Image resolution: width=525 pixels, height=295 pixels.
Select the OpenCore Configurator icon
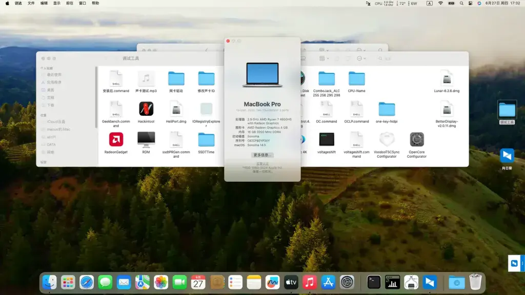pos(416,139)
